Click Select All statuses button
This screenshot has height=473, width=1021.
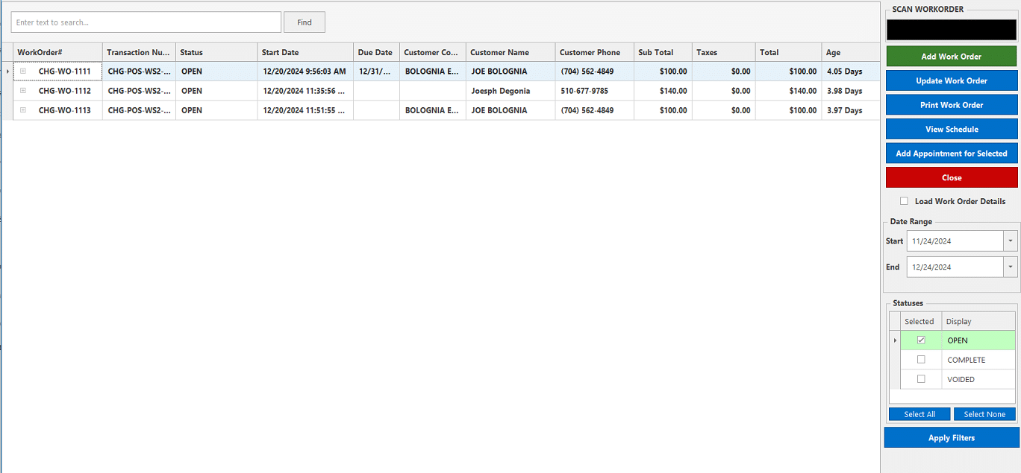pos(919,414)
